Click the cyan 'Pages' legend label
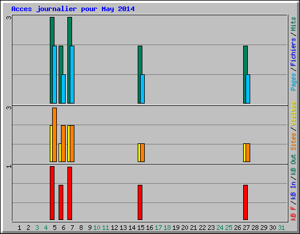 click(294, 82)
